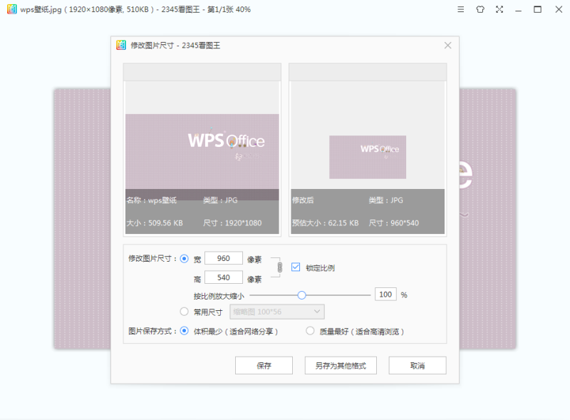Click the 另存为其他格式 button

(341, 365)
